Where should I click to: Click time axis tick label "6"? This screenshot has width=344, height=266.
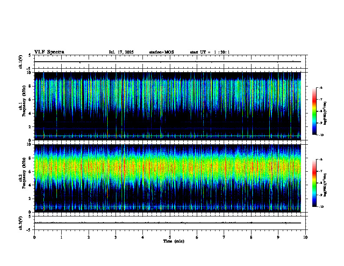click(x=197, y=237)
